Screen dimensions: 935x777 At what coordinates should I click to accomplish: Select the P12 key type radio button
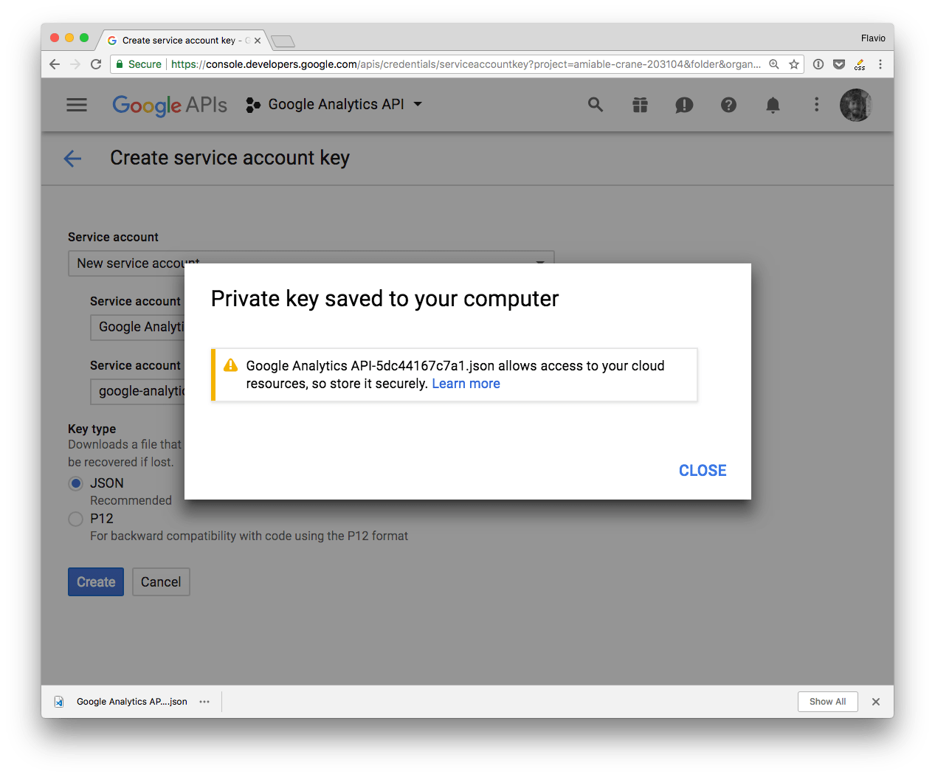(x=75, y=519)
